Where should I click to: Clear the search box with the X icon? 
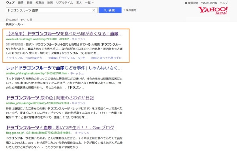[x=94, y=10]
